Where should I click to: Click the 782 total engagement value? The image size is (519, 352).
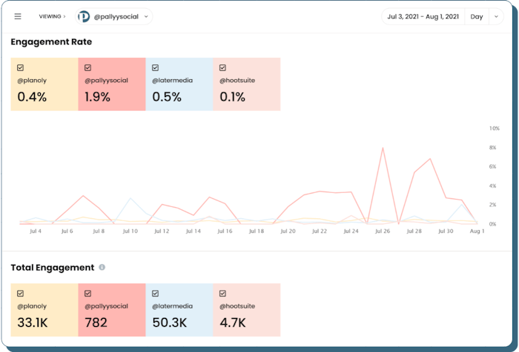point(96,322)
